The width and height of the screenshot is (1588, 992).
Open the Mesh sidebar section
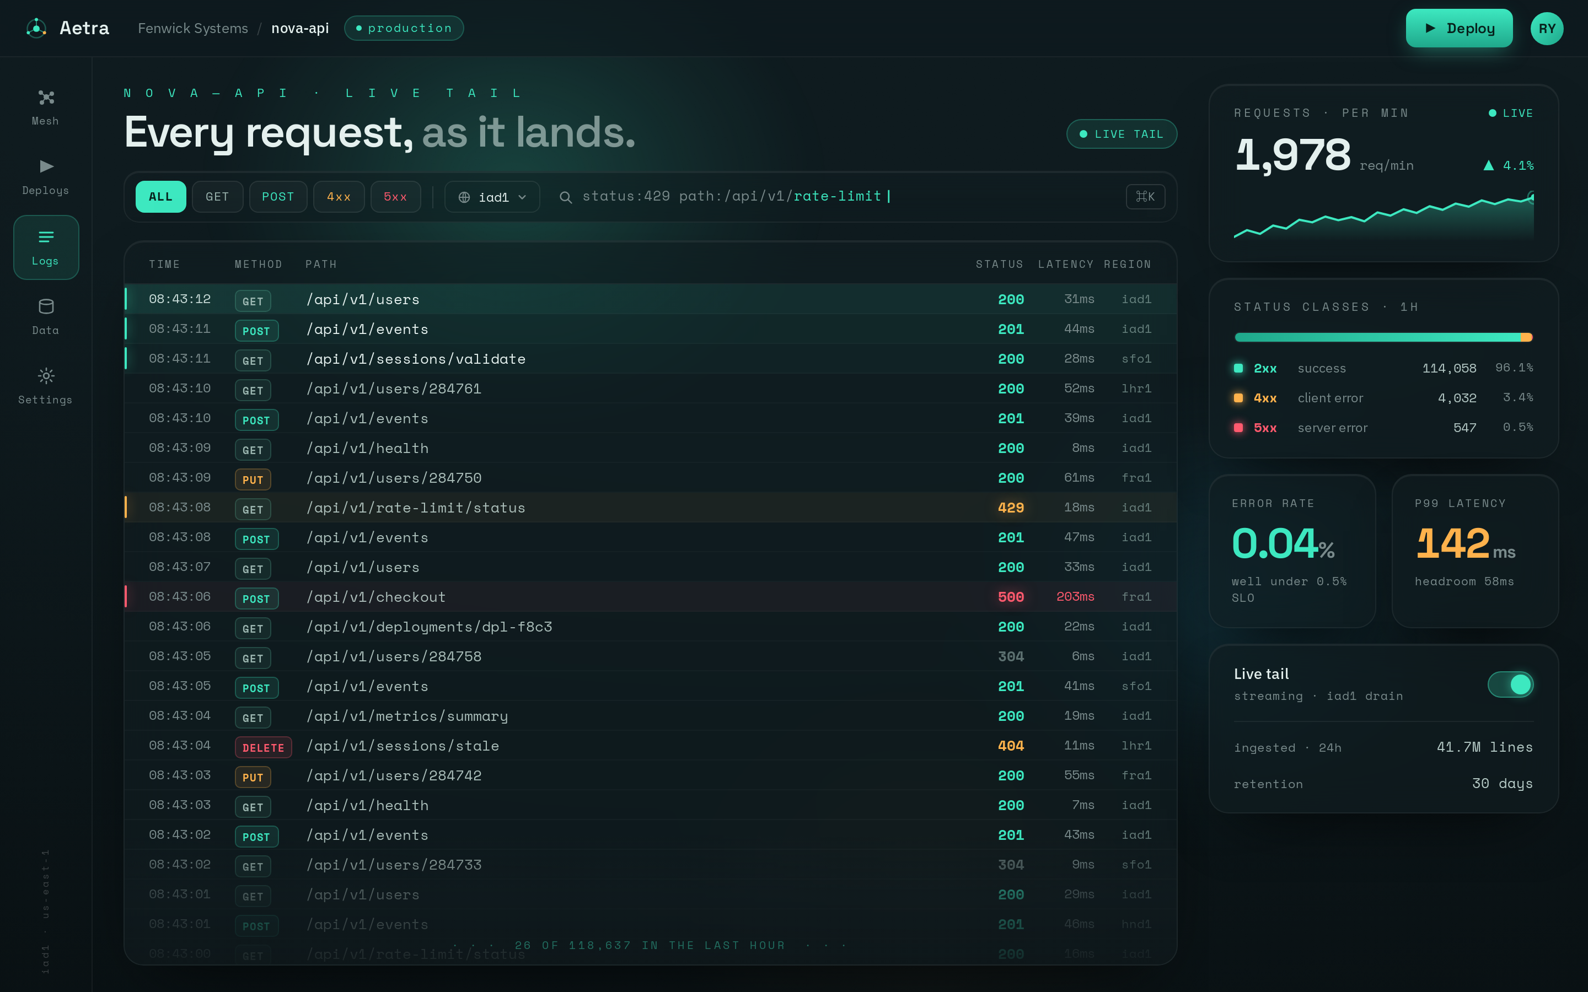[x=45, y=107]
